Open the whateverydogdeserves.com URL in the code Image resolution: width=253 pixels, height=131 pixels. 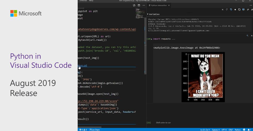coord(107,29)
